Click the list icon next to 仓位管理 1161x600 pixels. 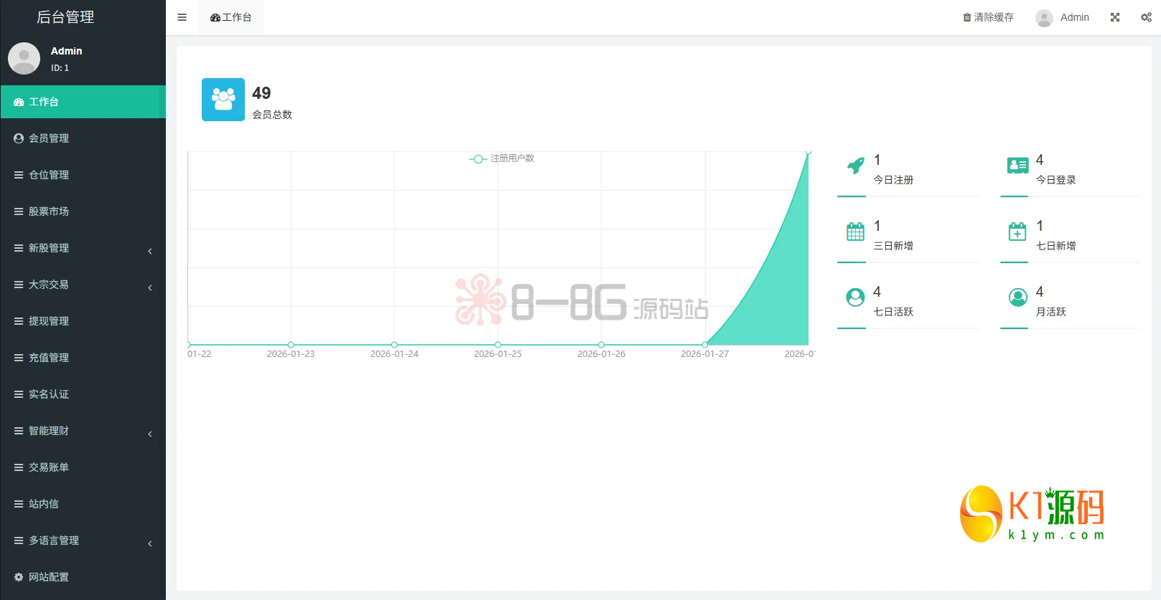pyautogui.click(x=19, y=175)
